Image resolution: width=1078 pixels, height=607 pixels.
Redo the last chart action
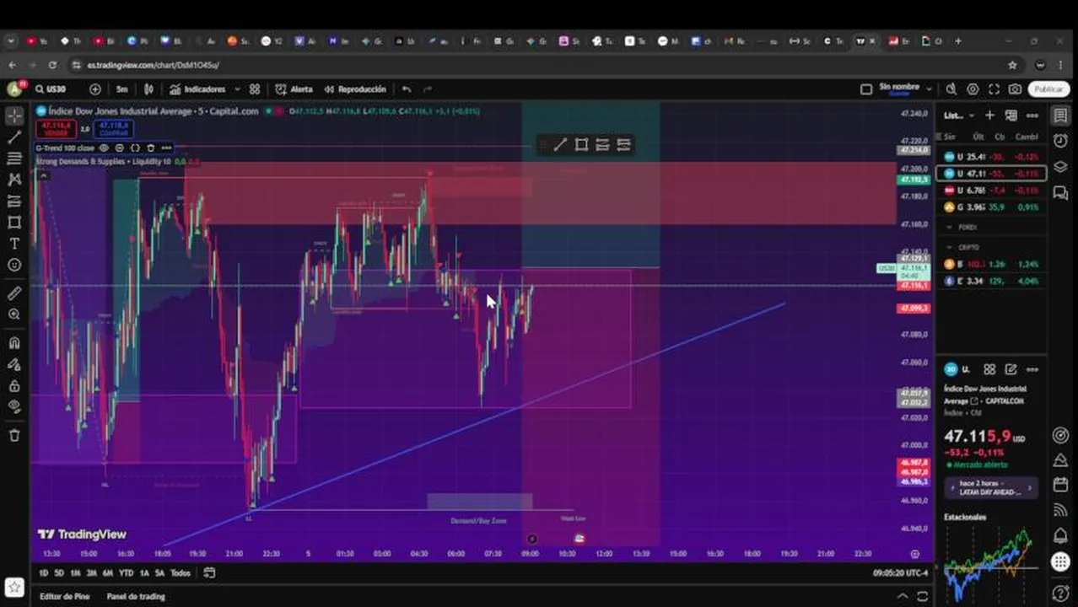428,89
